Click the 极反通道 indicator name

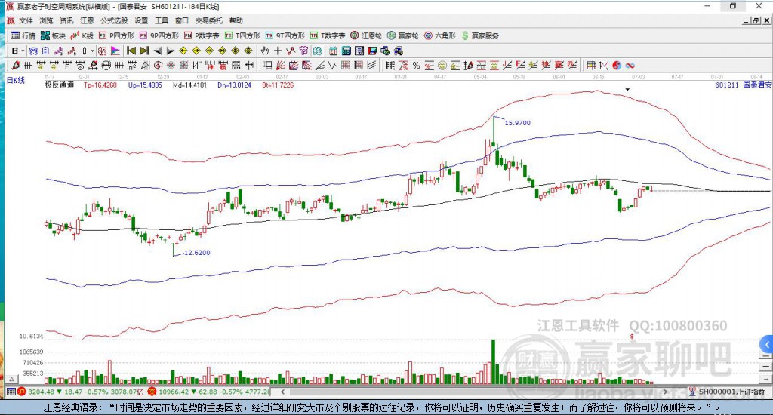(60, 85)
